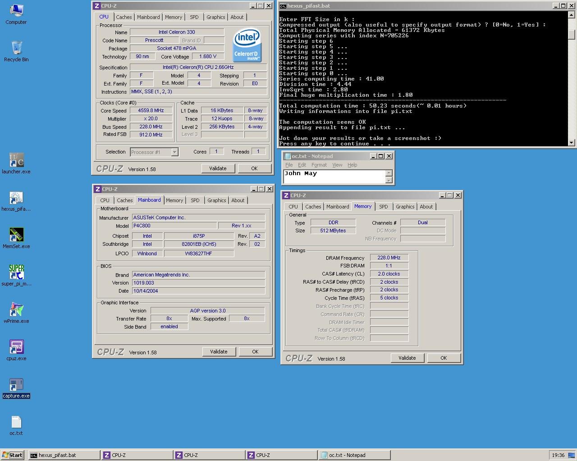Open the Start menu
The width and height of the screenshot is (577, 461).
click(x=13, y=455)
